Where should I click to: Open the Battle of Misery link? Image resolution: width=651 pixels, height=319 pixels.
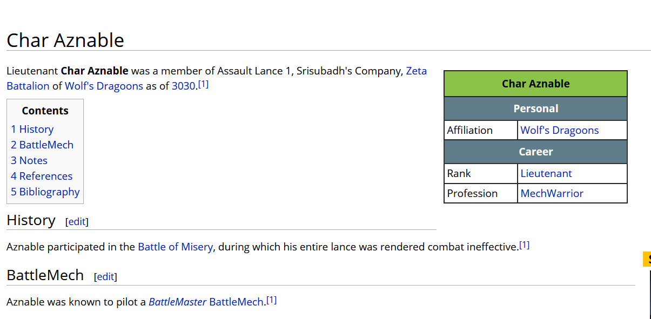pyautogui.click(x=175, y=247)
